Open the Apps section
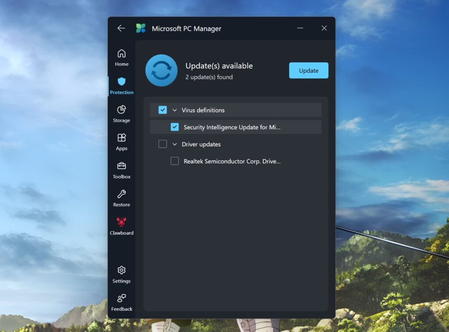The image size is (449, 332). tap(121, 141)
